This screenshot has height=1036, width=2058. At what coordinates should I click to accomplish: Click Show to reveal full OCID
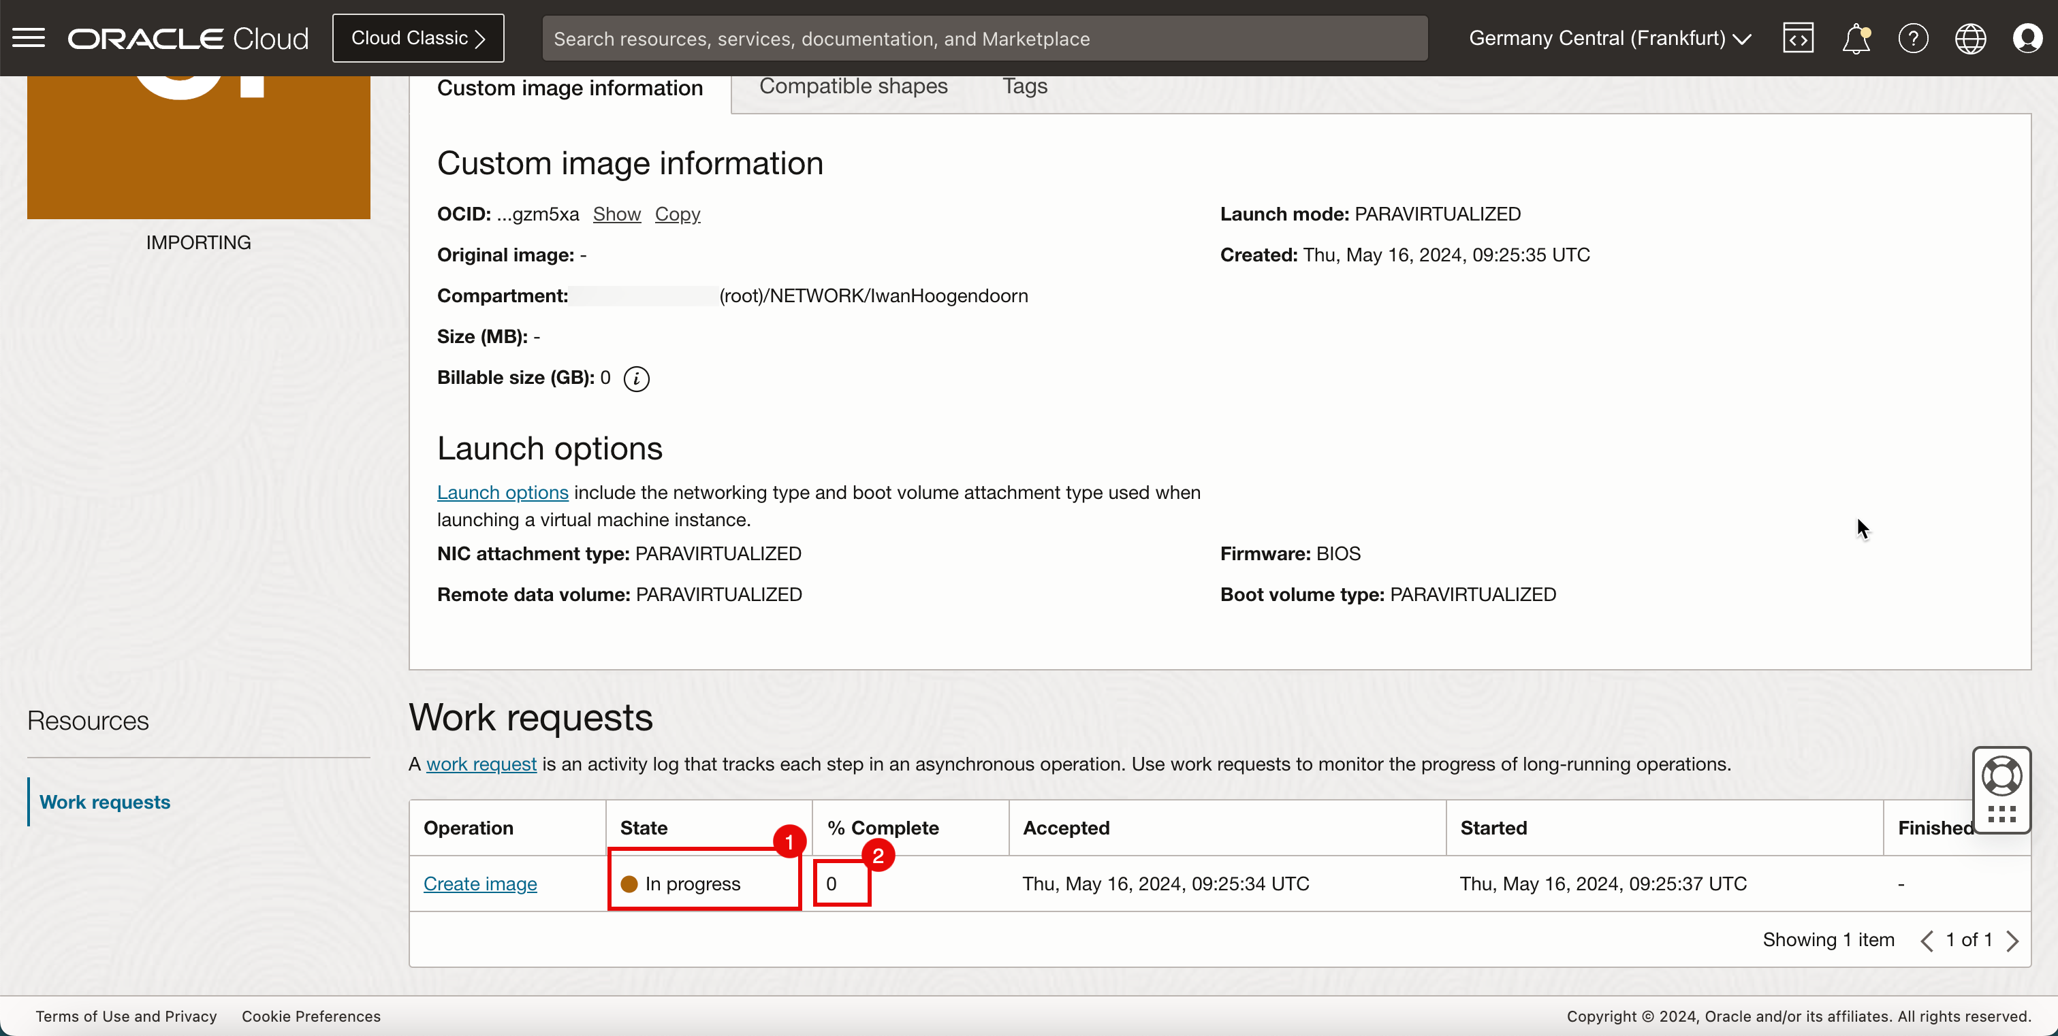pos(617,214)
